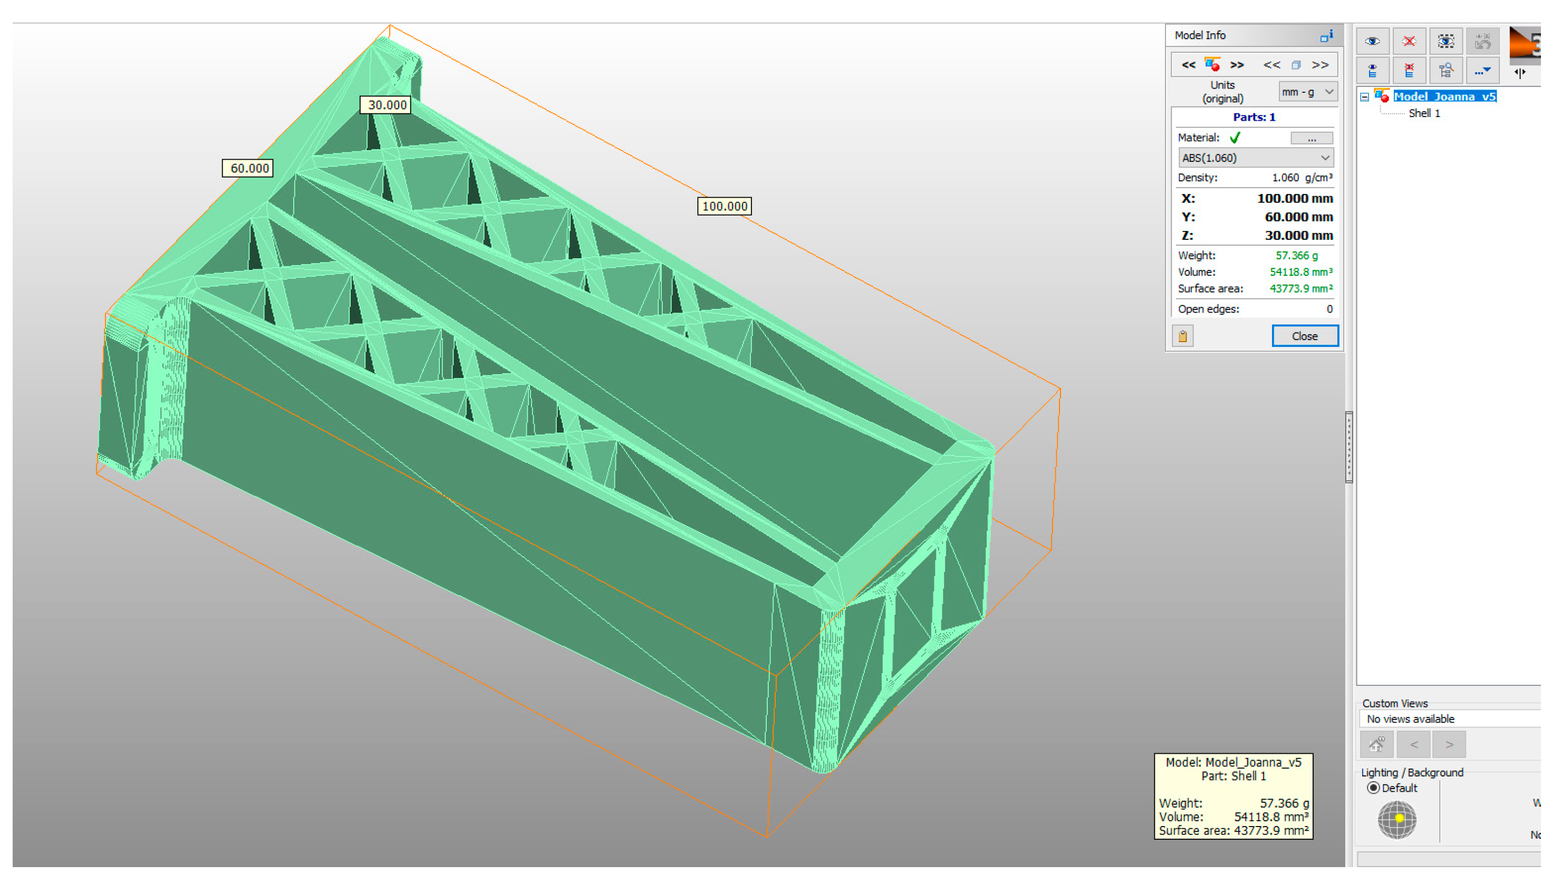Open the ABS(1.060) material dropdown
Screen dimensions: 1561x884
(1255, 158)
